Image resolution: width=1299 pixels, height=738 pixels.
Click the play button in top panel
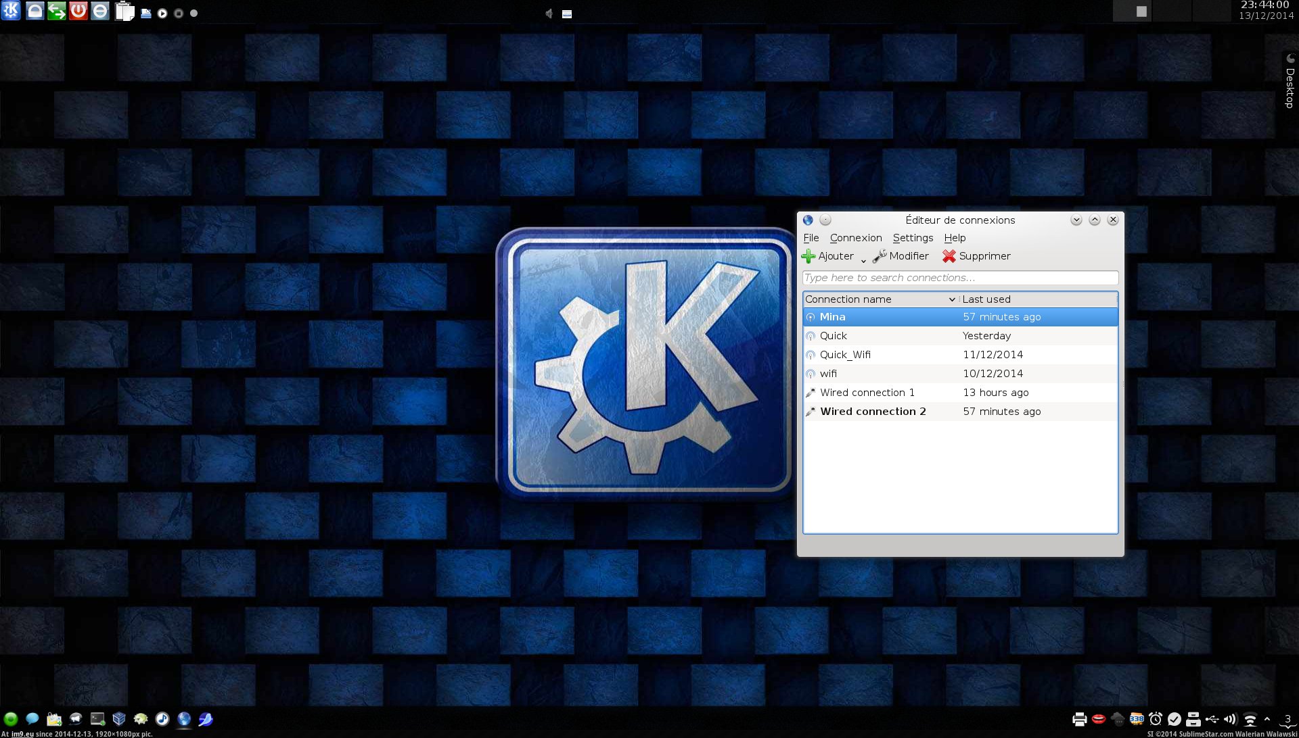pos(162,14)
